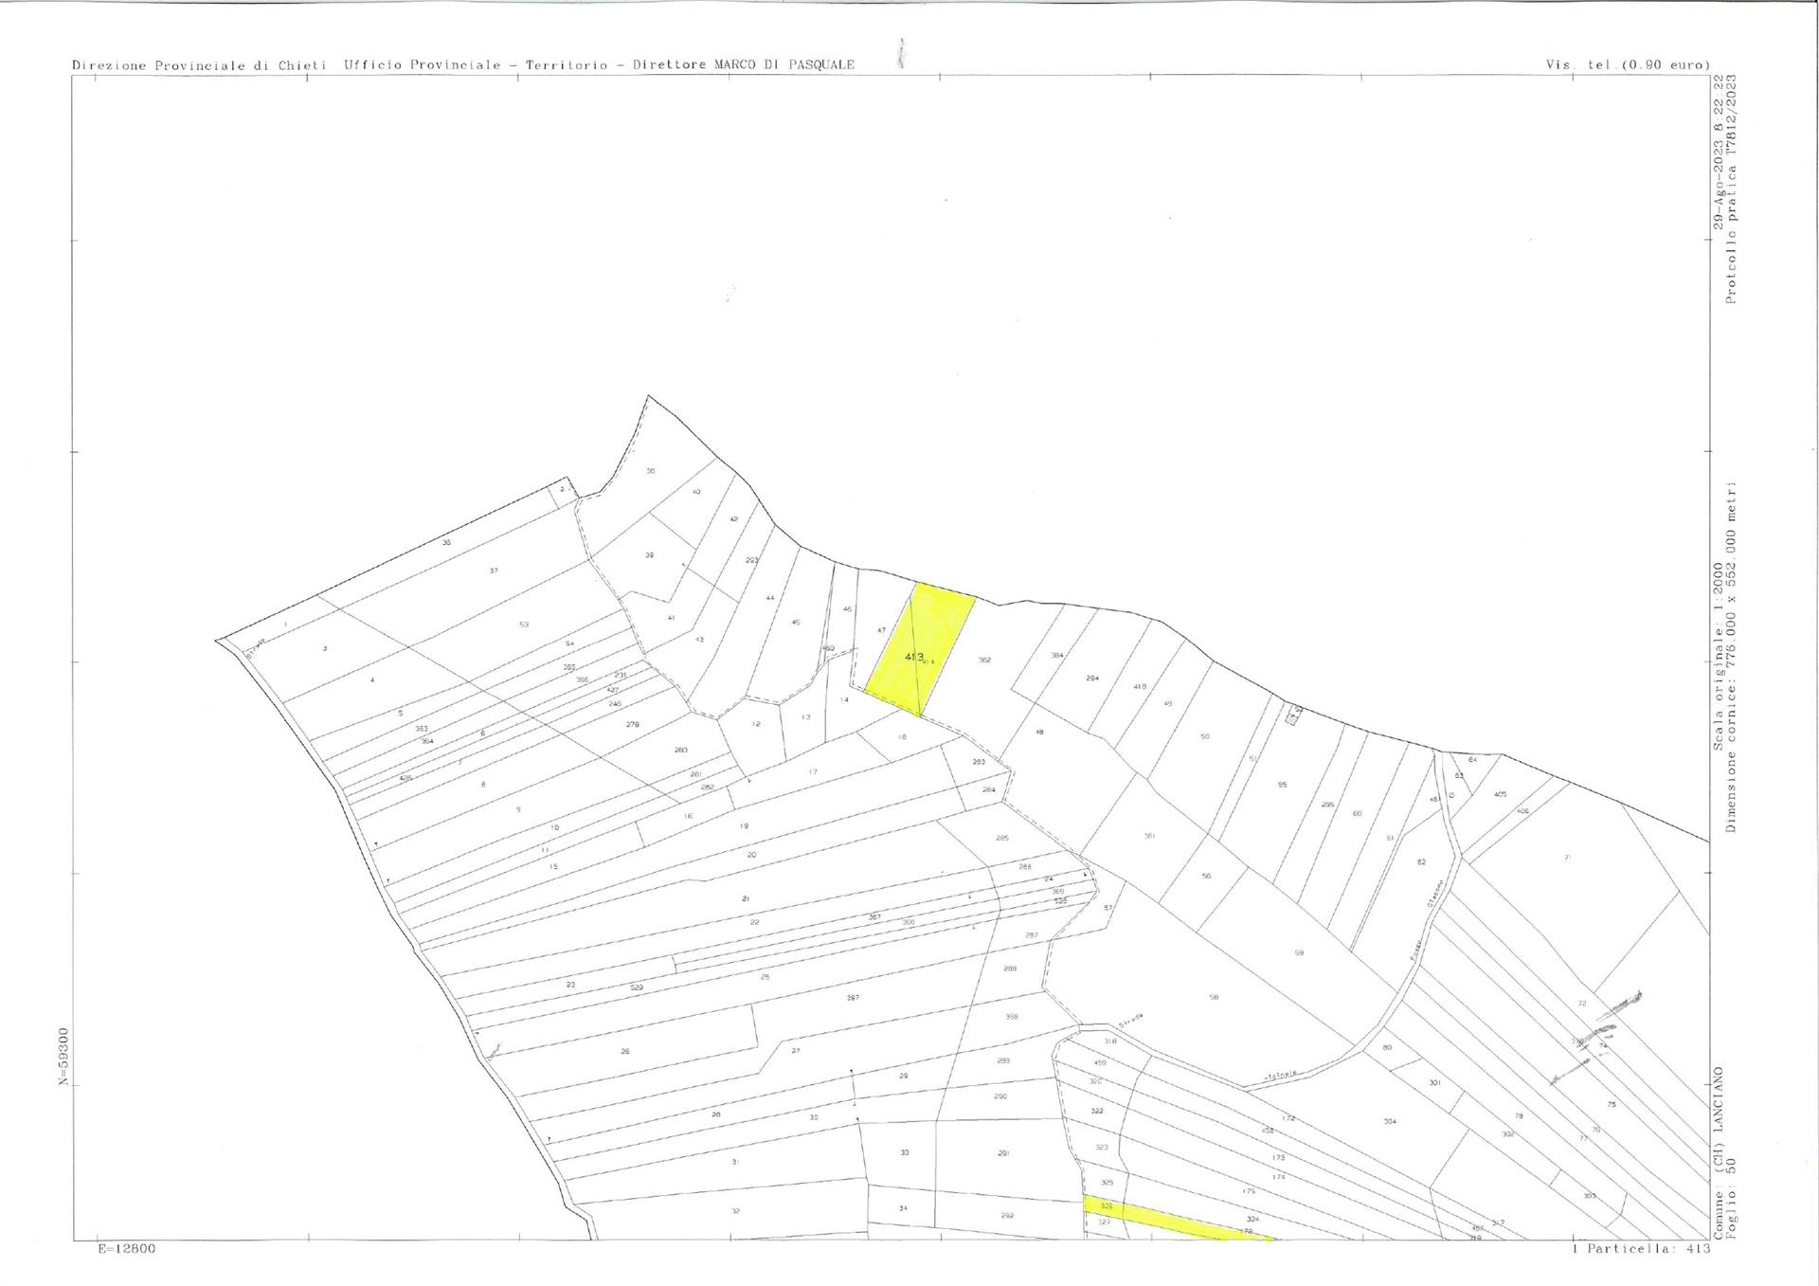Image resolution: width=1819 pixels, height=1286 pixels.
Task: Select parcel label 45
Action: (x=796, y=622)
